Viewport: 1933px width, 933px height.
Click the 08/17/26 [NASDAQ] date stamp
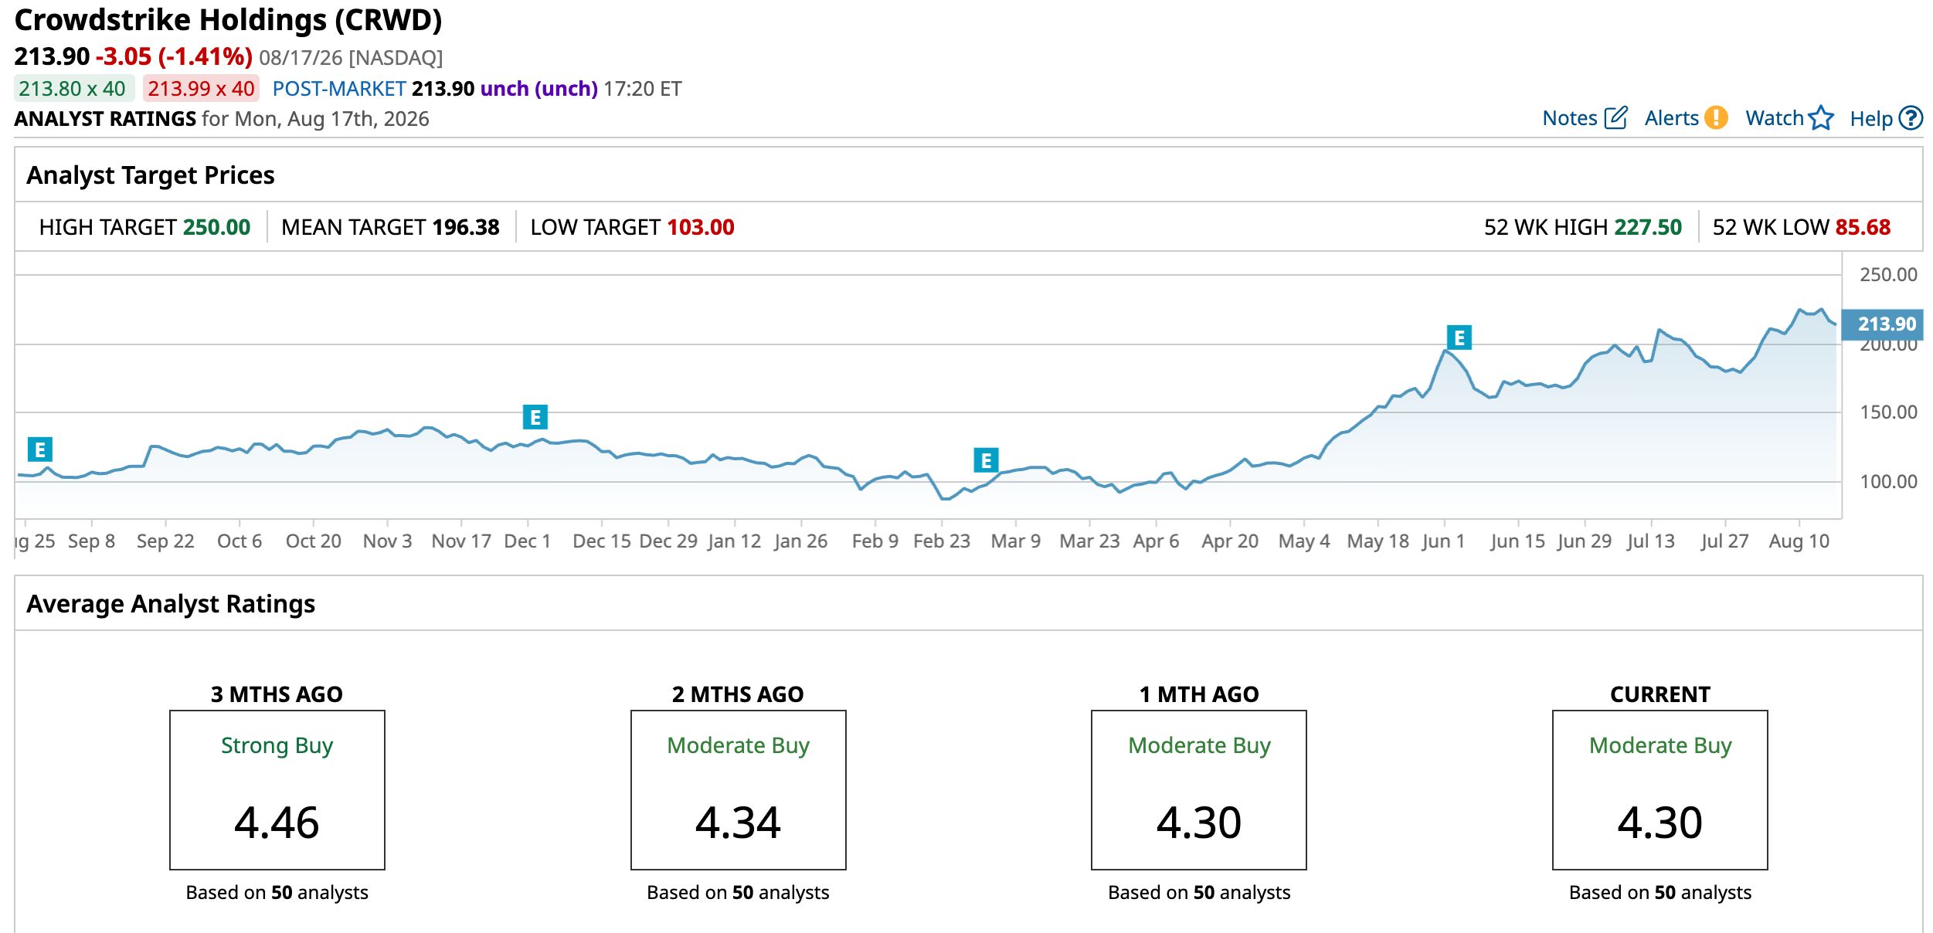coord(351,58)
